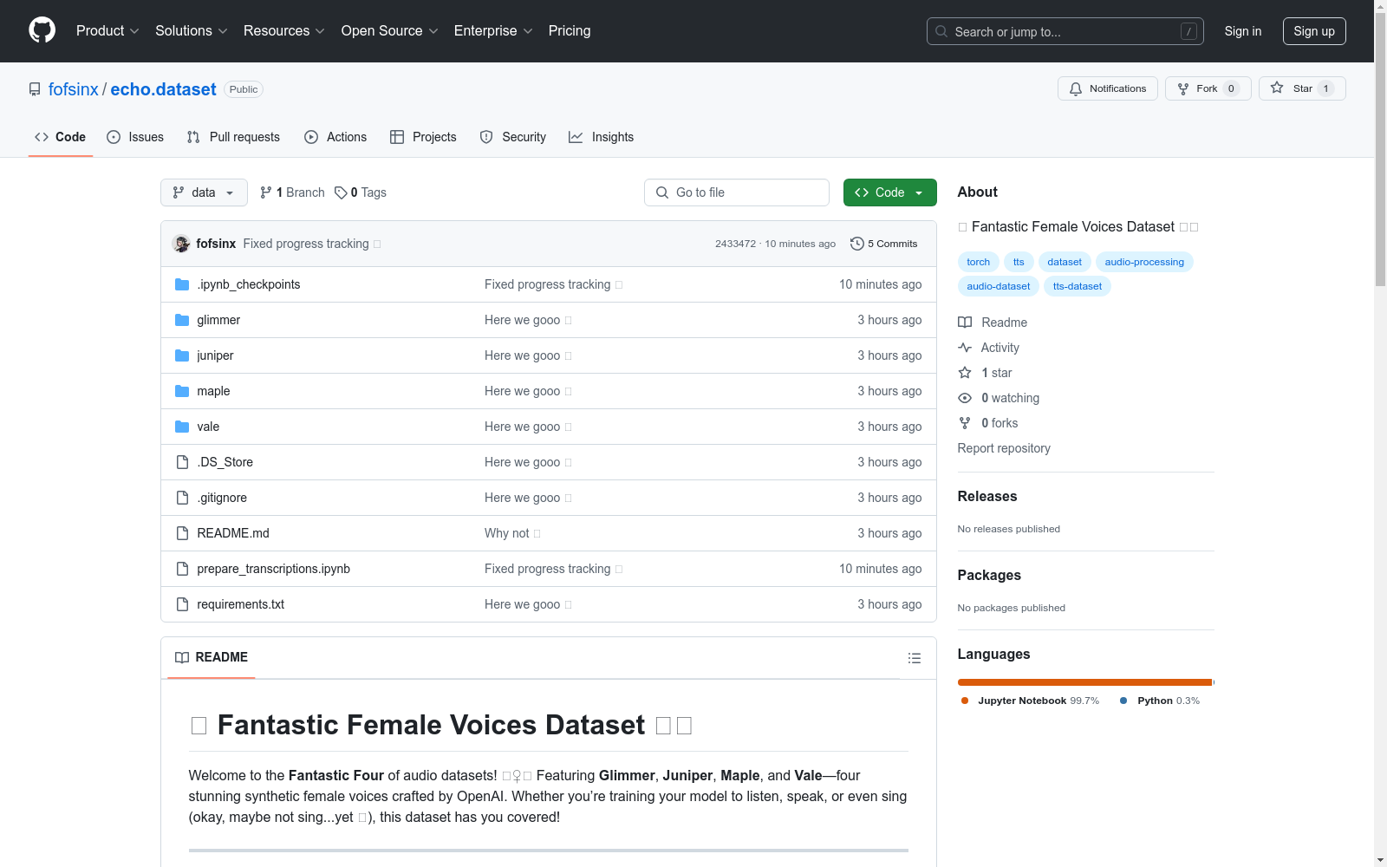Go to the Pricing page
The height and width of the screenshot is (867, 1387).
coord(570,31)
